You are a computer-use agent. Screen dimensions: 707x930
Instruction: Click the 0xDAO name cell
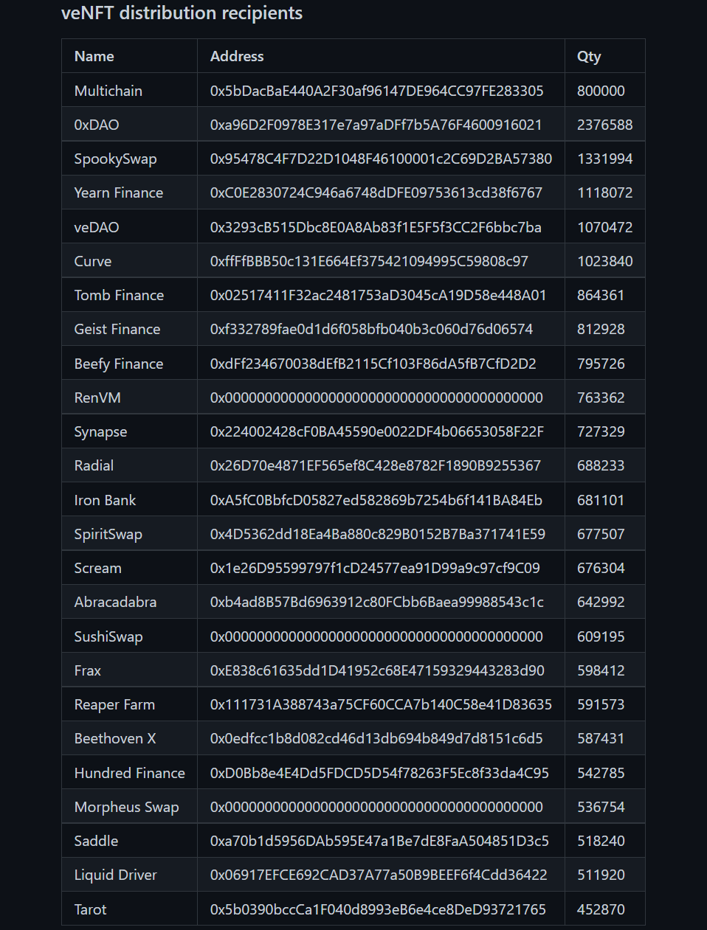pos(129,125)
